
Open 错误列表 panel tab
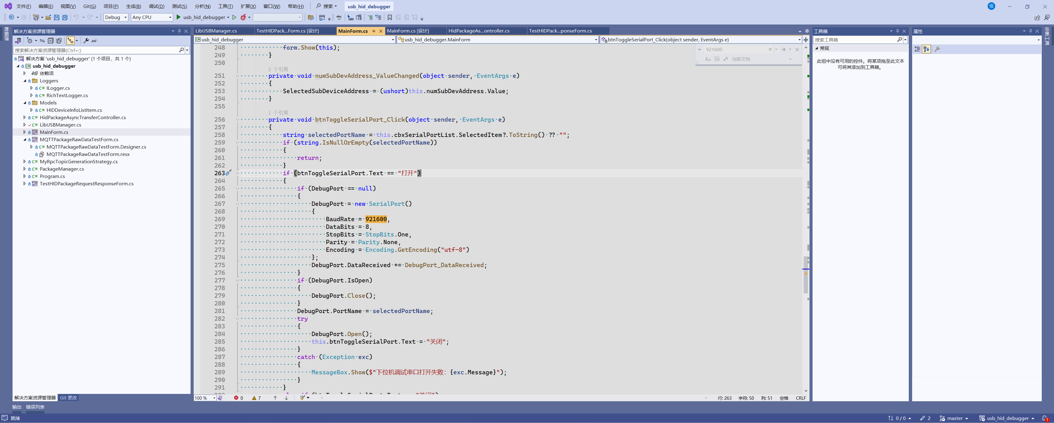[x=35, y=407]
